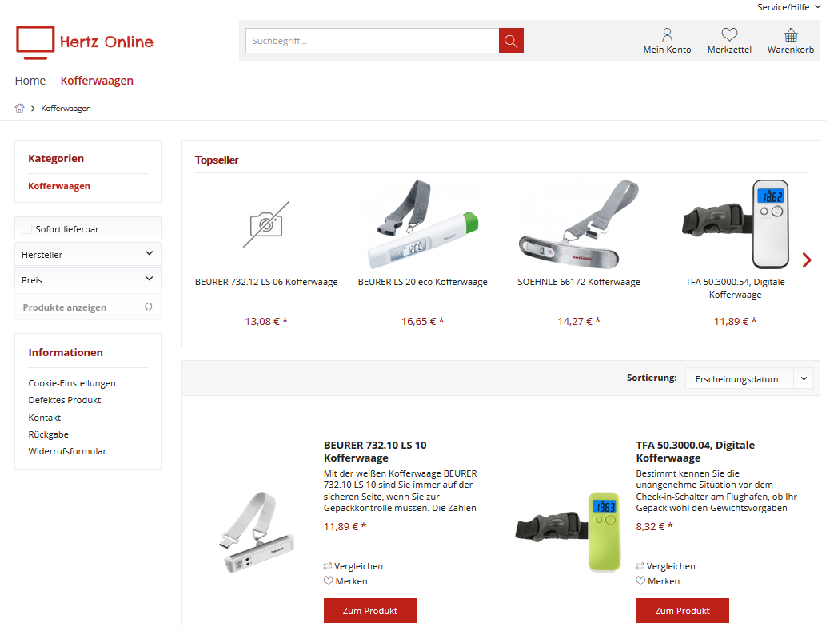Click the red search magnifier button
The image size is (826, 626).
pyautogui.click(x=511, y=41)
